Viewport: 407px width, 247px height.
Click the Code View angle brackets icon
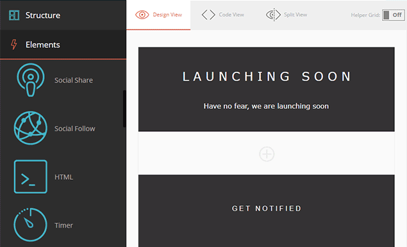tap(208, 15)
